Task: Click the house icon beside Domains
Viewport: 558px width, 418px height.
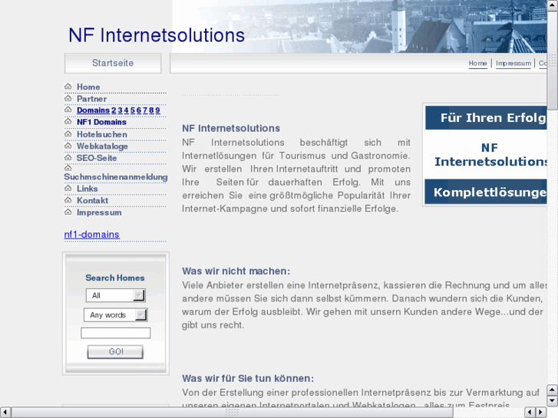Action: 68,110
